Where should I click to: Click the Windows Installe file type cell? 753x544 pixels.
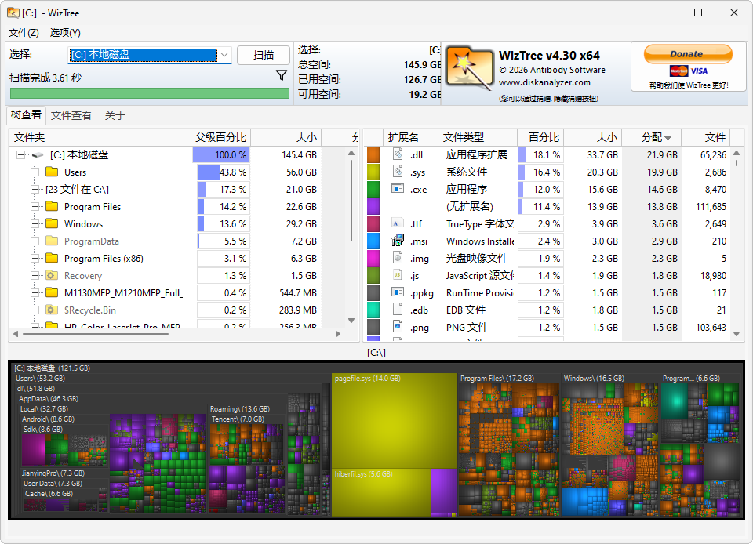(x=480, y=241)
